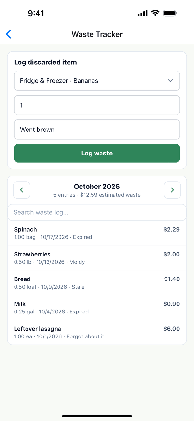Tap the October 2026 month heading
The width and height of the screenshot is (194, 421).
pos(97,187)
